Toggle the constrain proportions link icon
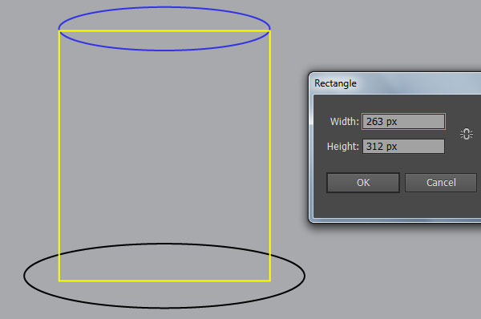Image resolution: width=481 pixels, height=319 pixels. (467, 134)
